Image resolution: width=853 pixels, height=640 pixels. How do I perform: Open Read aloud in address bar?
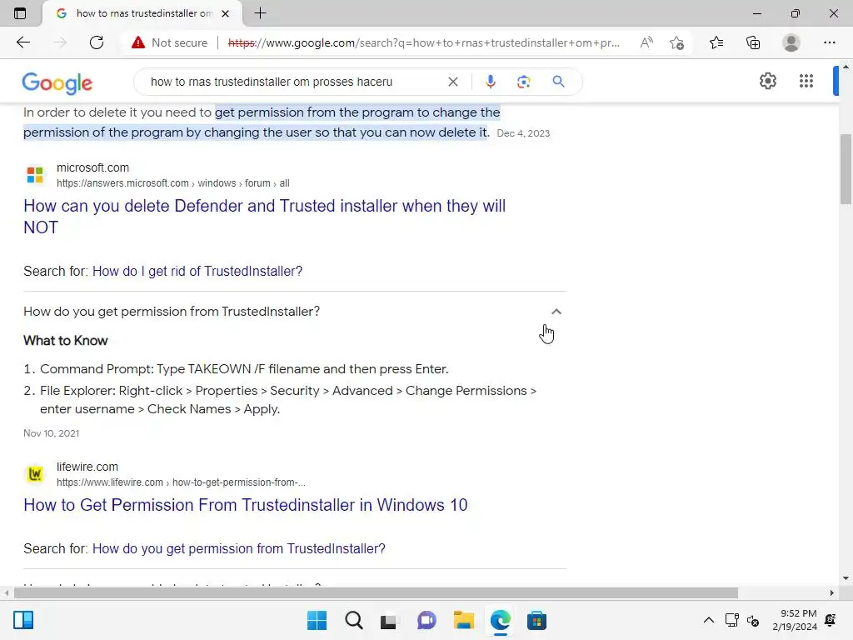coord(646,42)
